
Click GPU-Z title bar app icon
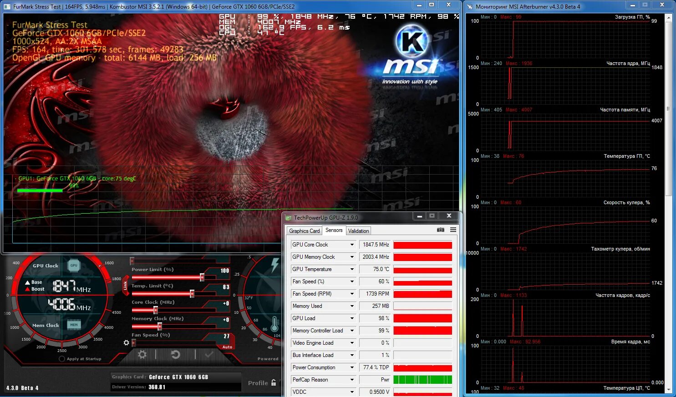288,218
